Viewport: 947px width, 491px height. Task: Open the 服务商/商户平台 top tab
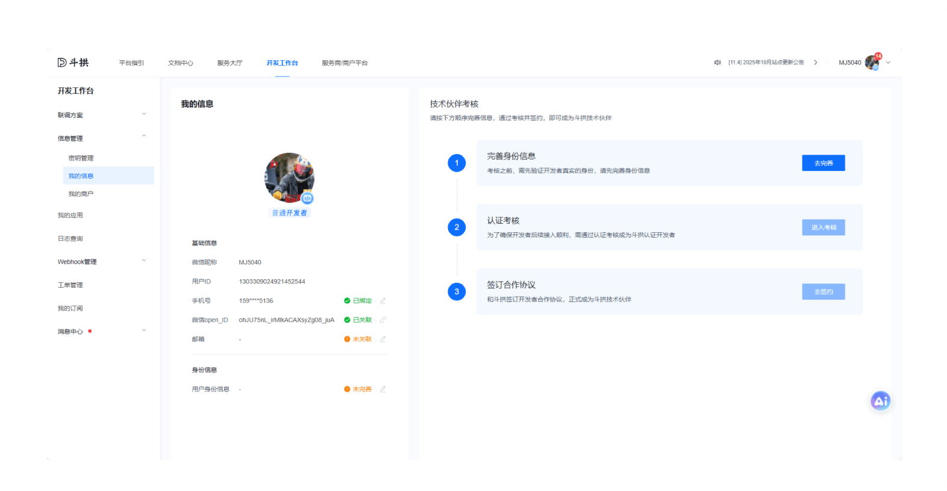pos(345,63)
